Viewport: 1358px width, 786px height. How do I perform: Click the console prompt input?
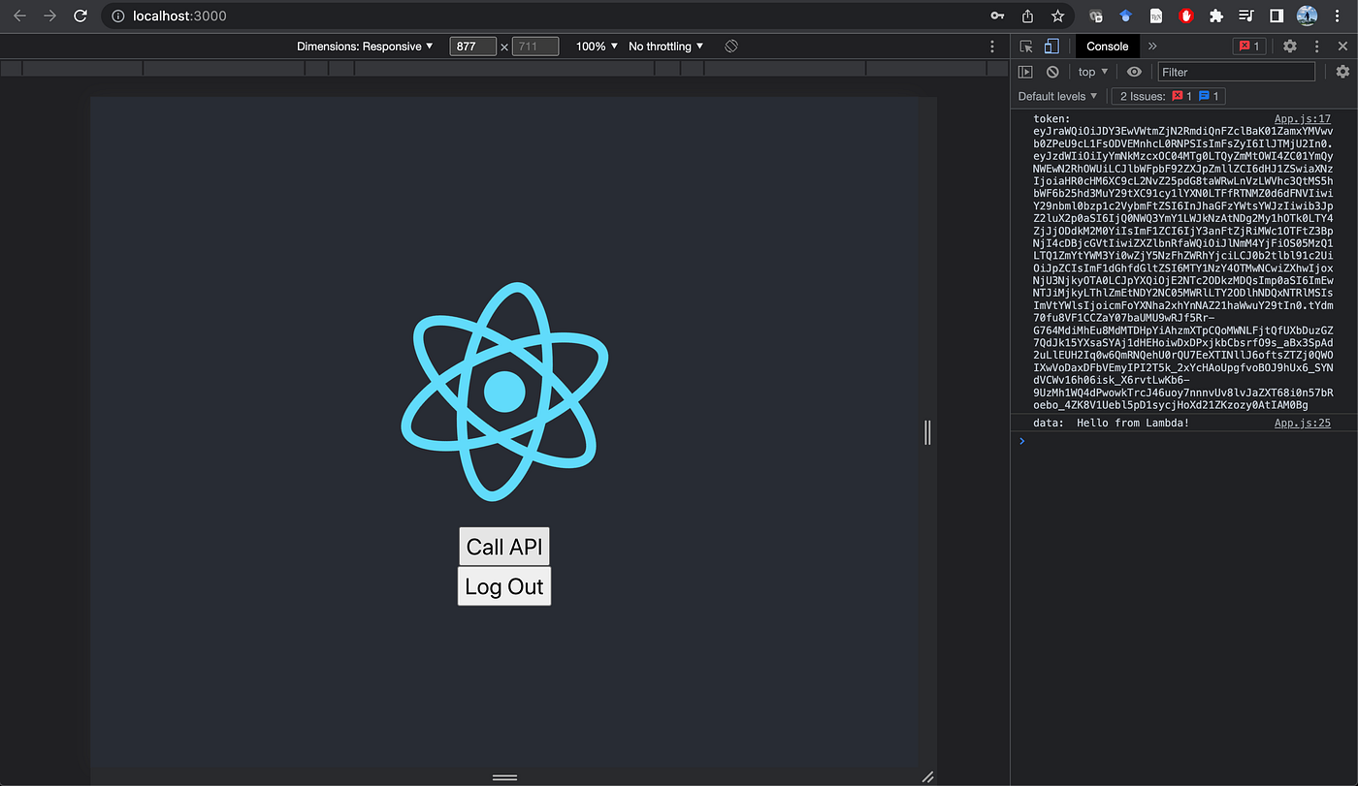click(x=1183, y=441)
